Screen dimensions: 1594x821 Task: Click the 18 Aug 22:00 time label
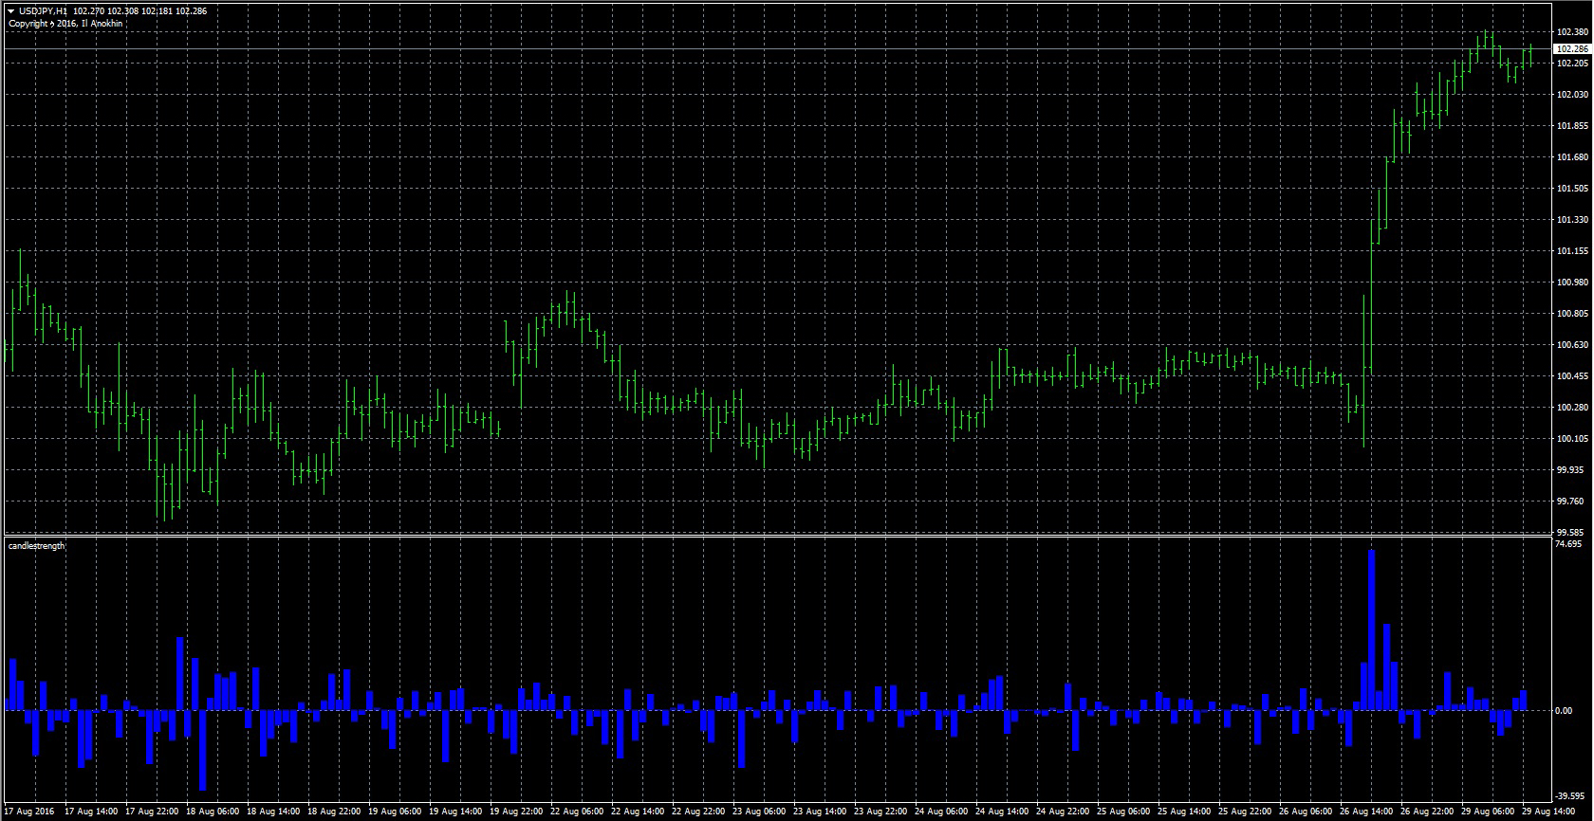(335, 812)
